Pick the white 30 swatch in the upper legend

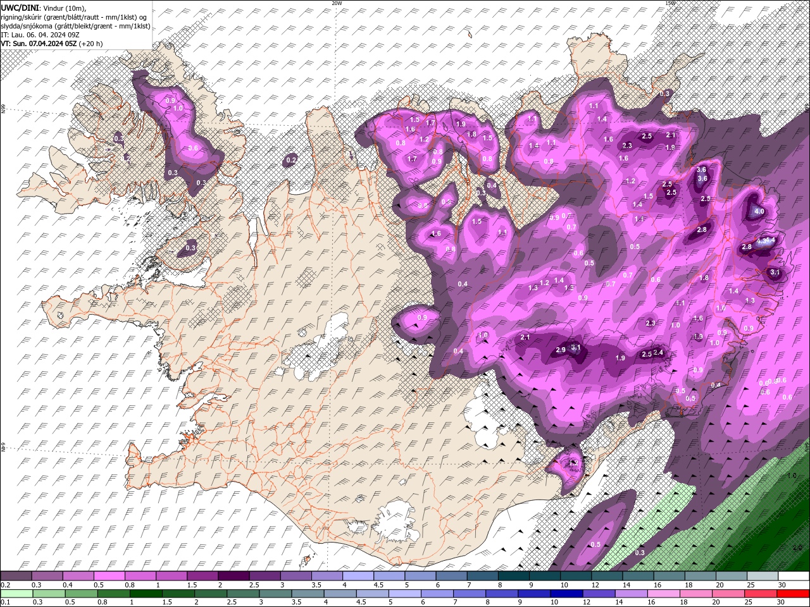click(x=794, y=577)
